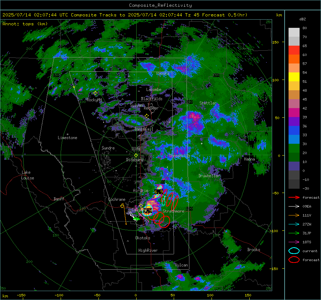Image resolution: width=321 pixels, height=300 pixels.
Task: Click the Cochrane city label
Action: tap(117, 199)
